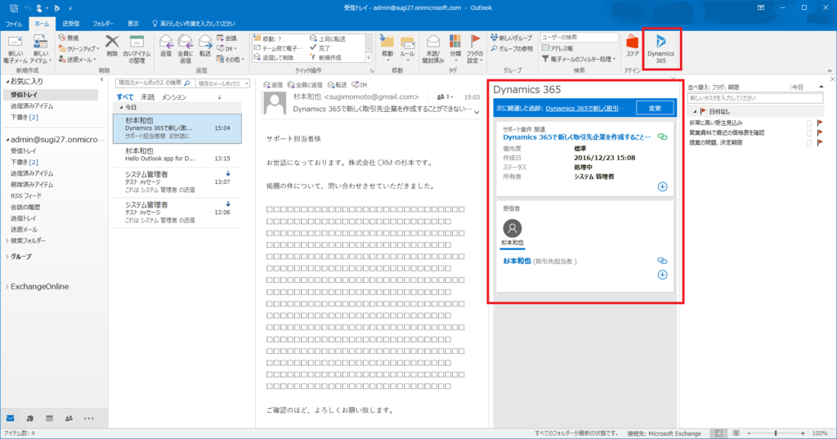
Task: Click the ribbon 全員に返信 reply-all icon
Action: click(x=186, y=42)
